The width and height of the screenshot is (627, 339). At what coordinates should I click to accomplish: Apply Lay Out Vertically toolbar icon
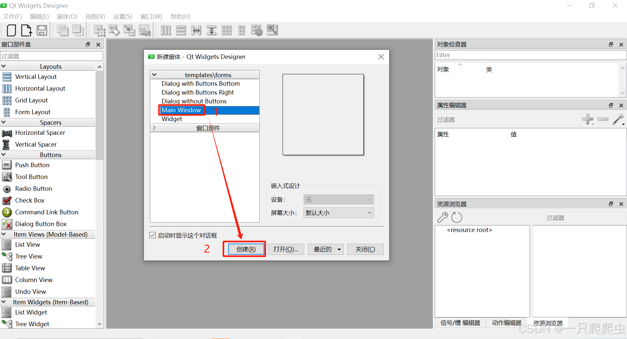click(181, 30)
